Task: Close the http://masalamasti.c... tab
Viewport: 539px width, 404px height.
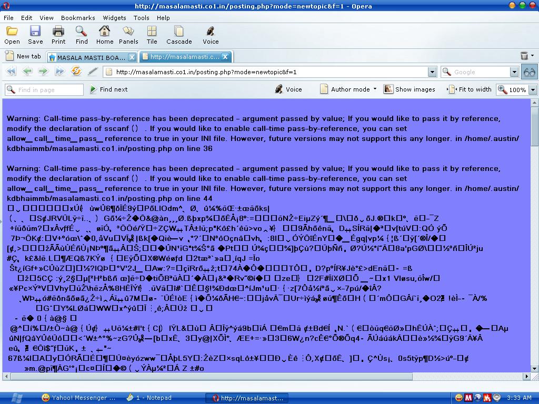Action: [x=225, y=57]
